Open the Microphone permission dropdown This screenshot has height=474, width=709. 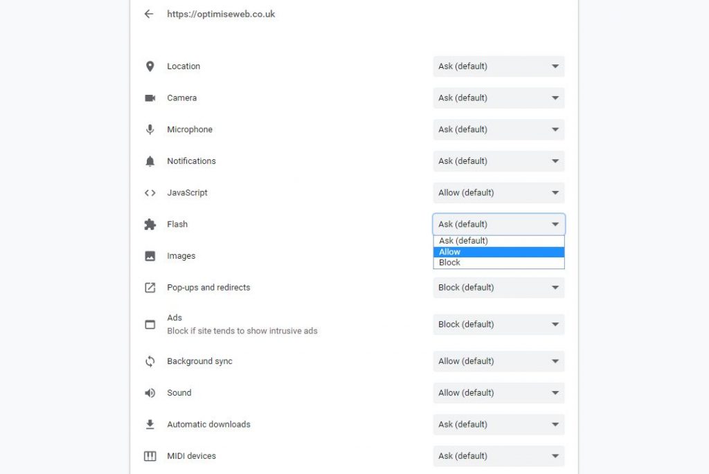[499, 129]
